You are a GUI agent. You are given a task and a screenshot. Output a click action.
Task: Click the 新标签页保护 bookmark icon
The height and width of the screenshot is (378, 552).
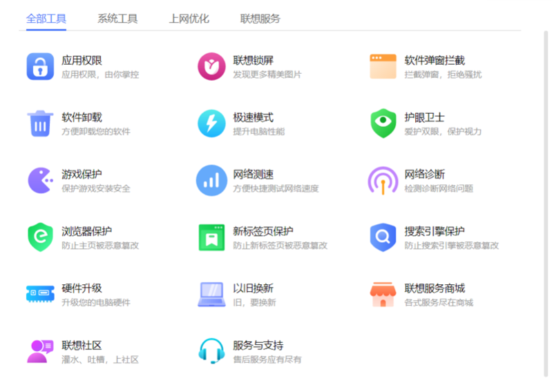211,237
